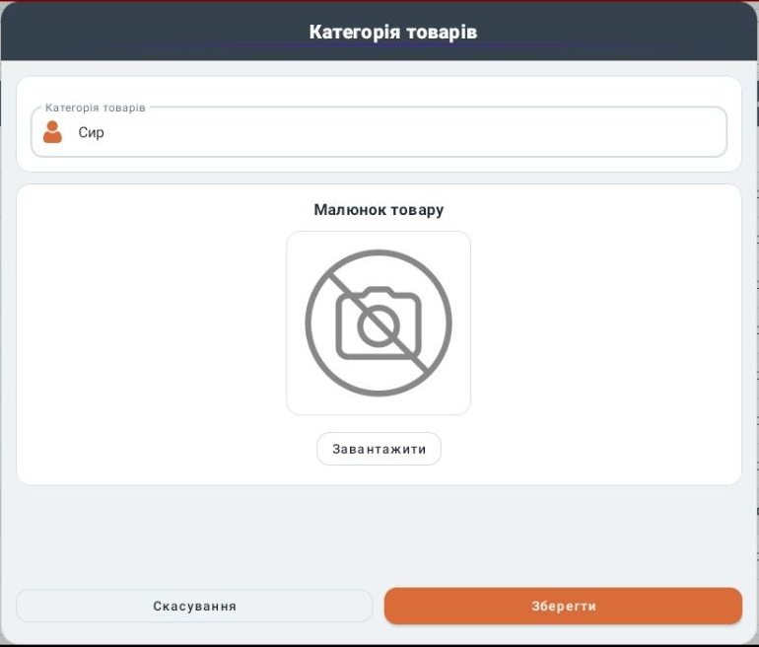Click the Завантажити upload button
This screenshot has width=759, height=647.
pyautogui.click(x=379, y=449)
